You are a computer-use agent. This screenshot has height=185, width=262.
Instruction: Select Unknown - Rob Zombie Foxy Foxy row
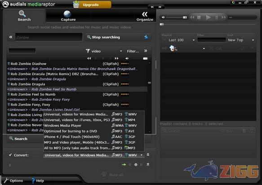coord(77,99)
